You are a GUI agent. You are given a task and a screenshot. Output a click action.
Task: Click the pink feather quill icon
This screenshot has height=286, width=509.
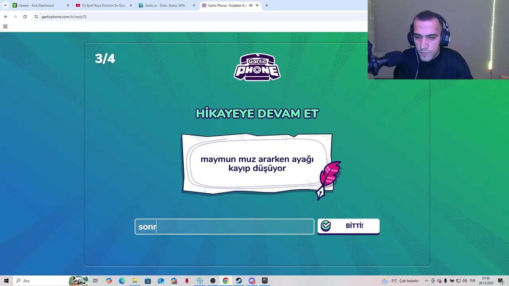[x=328, y=180]
